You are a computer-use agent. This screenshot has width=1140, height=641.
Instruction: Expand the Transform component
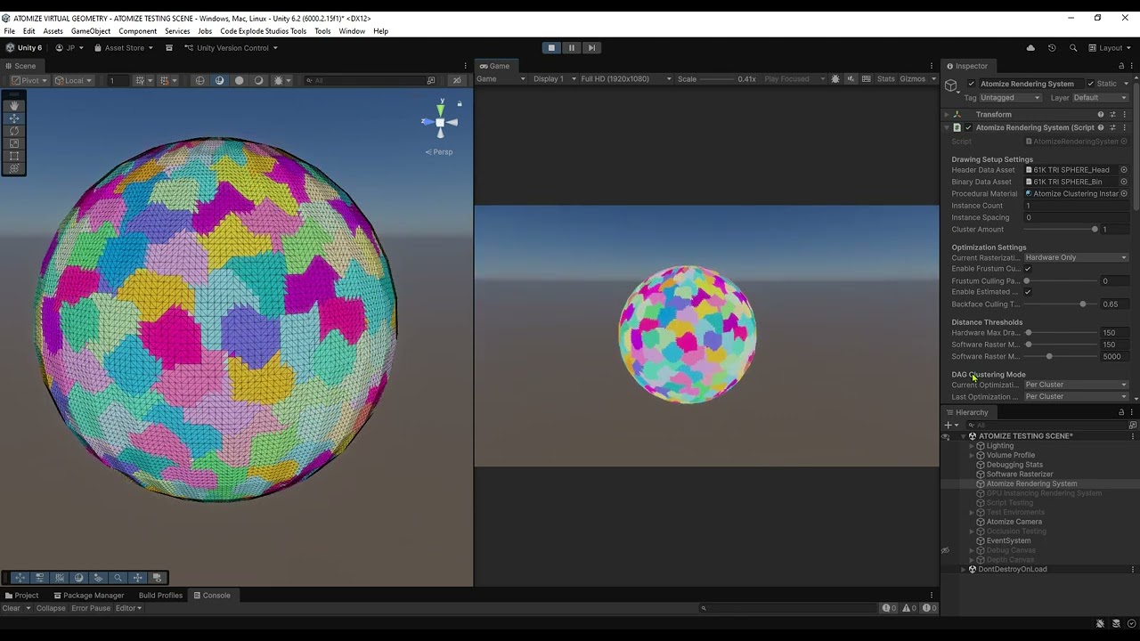tap(947, 115)
